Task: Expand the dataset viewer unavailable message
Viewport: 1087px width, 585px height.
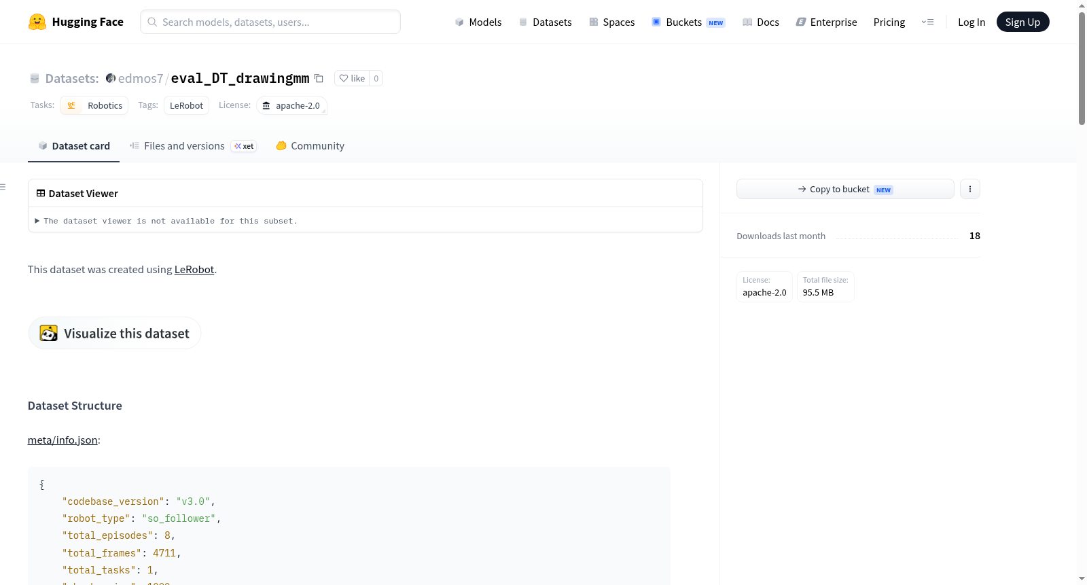Action: [x=166, y=221]
